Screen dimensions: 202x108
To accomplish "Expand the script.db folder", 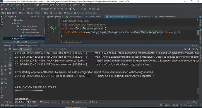I will point(15,42).
